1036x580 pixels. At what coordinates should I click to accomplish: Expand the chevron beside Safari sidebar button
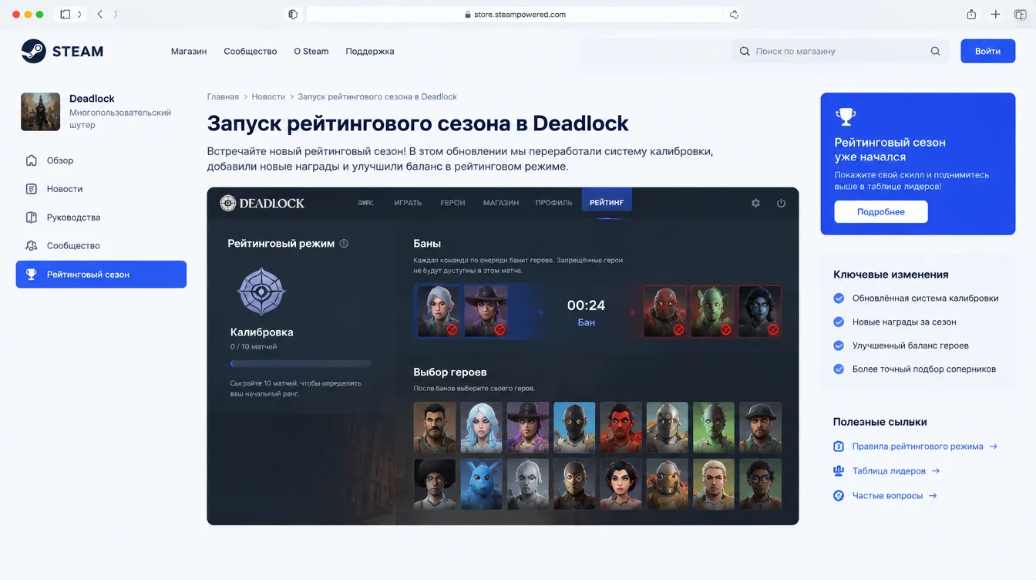tap(79, 15)
